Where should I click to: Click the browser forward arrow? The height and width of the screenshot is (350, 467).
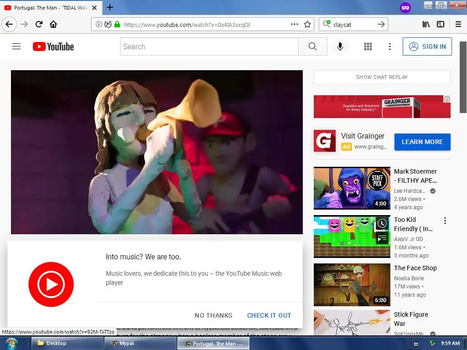coord(24,25)
